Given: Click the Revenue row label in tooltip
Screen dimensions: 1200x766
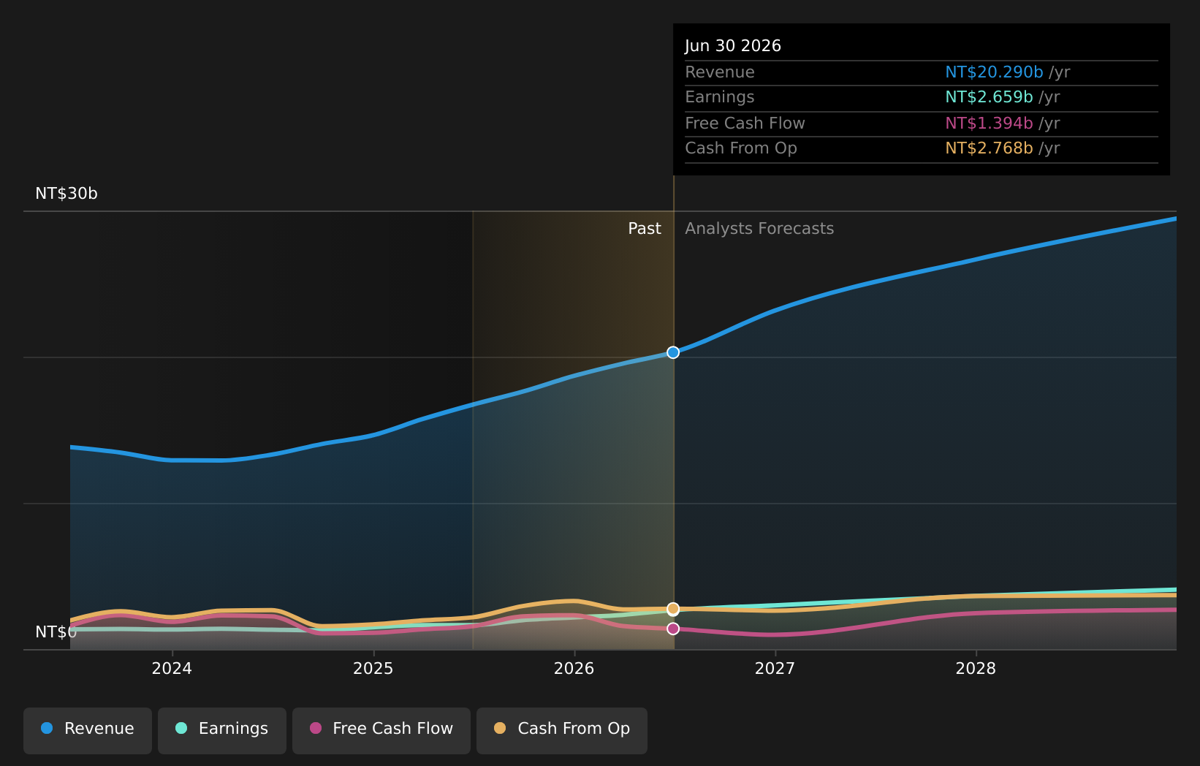Looking at the screenshot, I should [720, 72].
